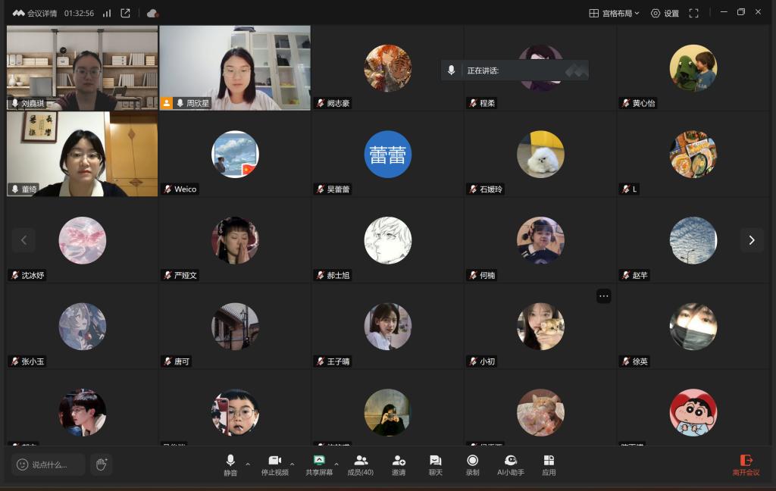Open the network signal status icon
The width and height of the screenshot is (776, 491).
[x=107, y=13]
